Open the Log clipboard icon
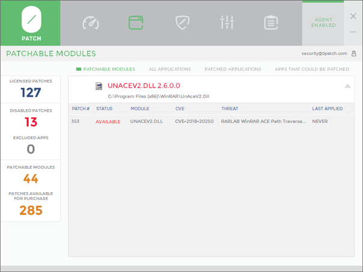 pos(271,22)
